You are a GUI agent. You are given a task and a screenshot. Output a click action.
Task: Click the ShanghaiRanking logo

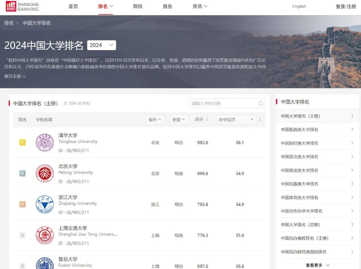click(22, 6)
